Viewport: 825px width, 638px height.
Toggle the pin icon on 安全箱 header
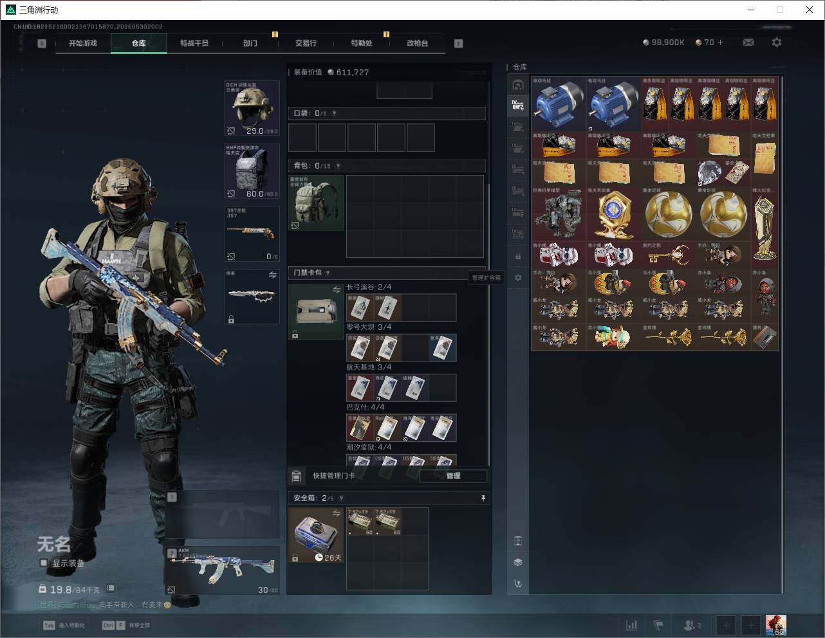[483, 498]
